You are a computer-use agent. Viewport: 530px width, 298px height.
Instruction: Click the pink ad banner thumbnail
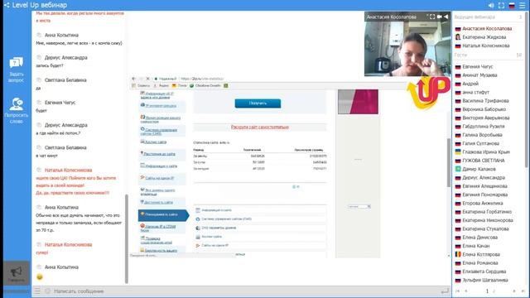point(358,102)
